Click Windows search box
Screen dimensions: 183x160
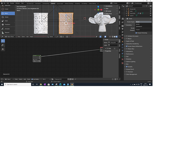point(18,84)
